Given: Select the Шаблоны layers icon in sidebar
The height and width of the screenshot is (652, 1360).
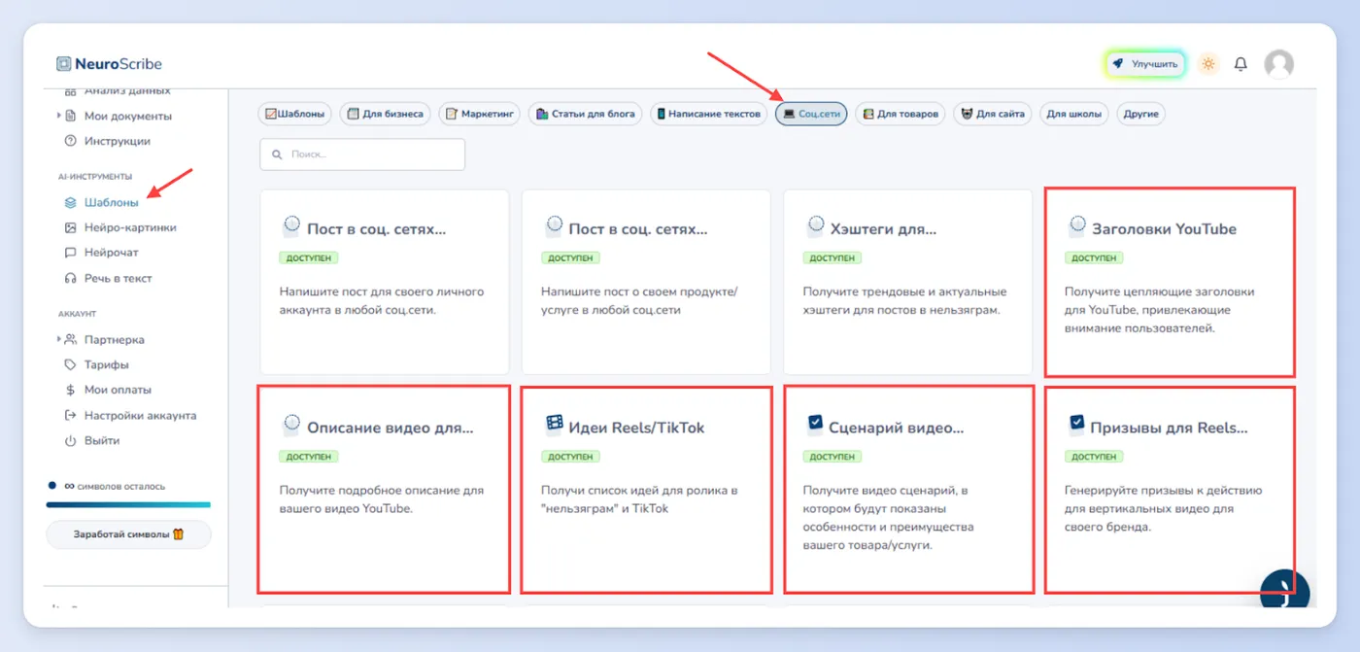Looking at the screenshot, I should (x=70, y=203).
